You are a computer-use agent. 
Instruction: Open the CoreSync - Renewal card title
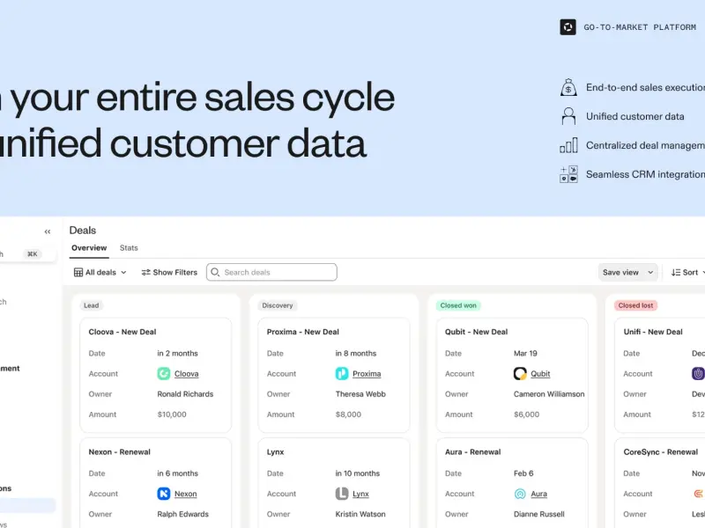pyautogui.click(x=660, y=452)
